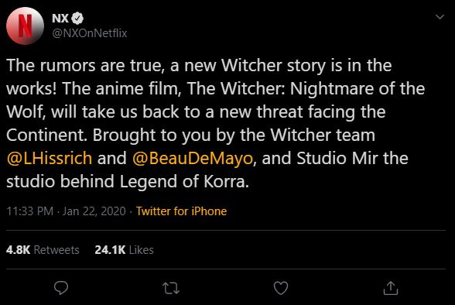Image resolution: width=455 pixels, height=305 pixels.
Task: Open the @BeauDeMayo mention
Action: (193, 159)
